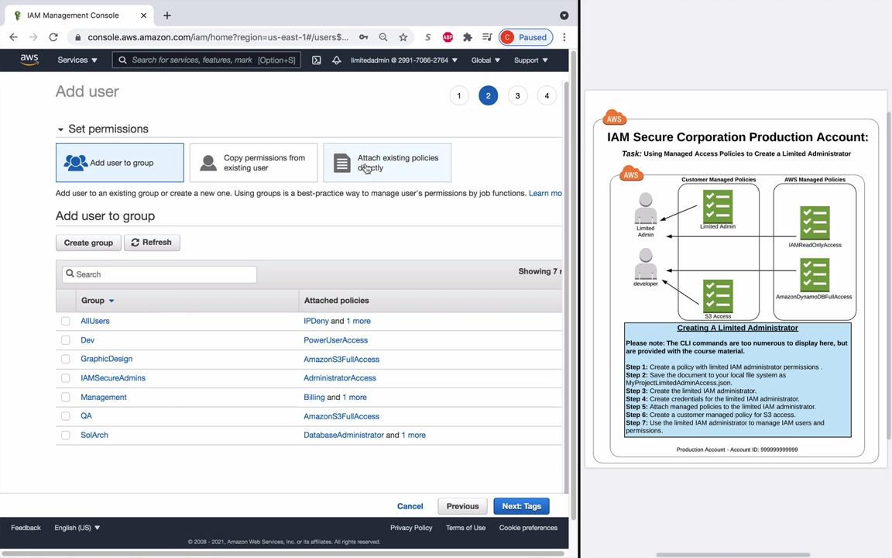Click the IAMReadOnlyAccess policy icon in diagram

click(815, 223)
